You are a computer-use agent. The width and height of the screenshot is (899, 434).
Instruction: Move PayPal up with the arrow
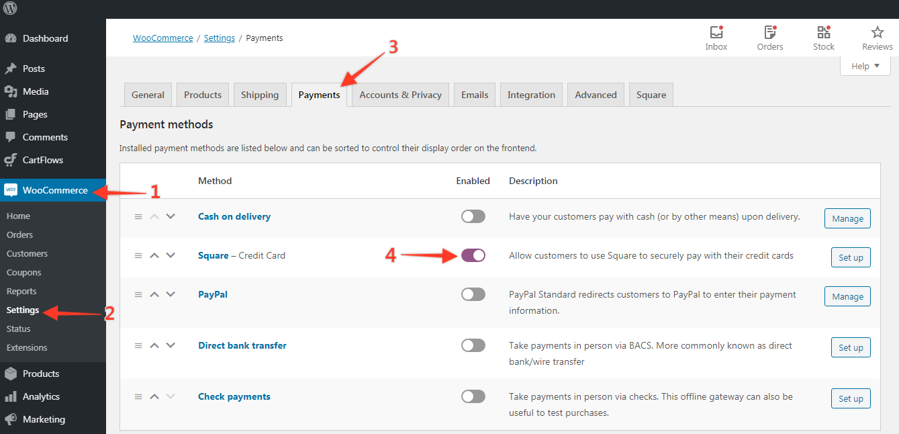click(x=154, y=294)
